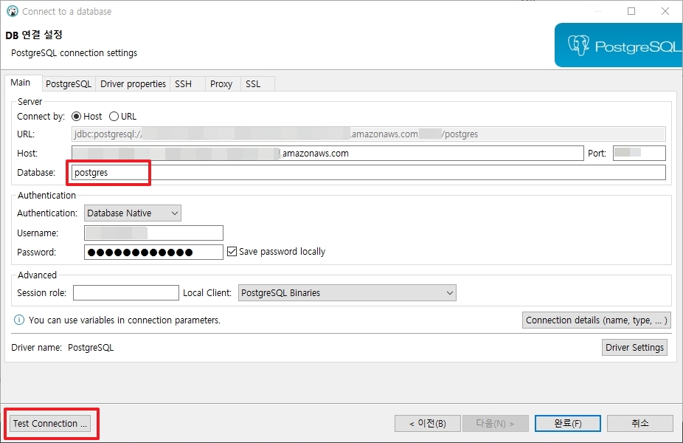Switch to the PostgreSQL tab
The width and height of the screenshot is (683, 443).
point(69,83)
